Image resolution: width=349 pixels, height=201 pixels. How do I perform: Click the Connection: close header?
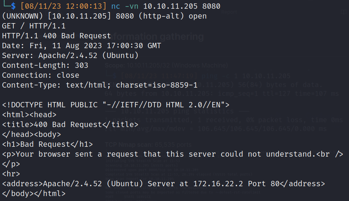41,75
